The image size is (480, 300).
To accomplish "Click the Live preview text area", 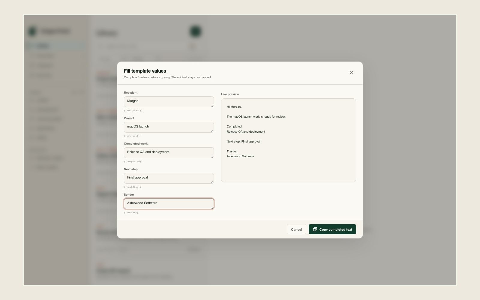I will 288,140.
